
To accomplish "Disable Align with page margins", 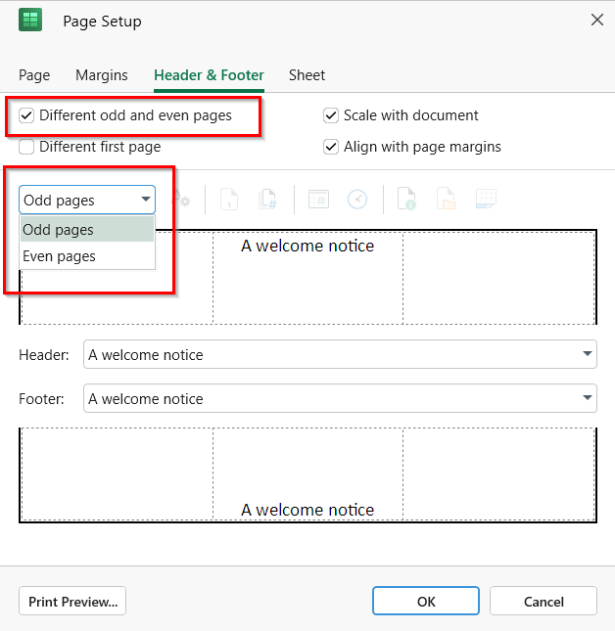I will coord(331,147).
